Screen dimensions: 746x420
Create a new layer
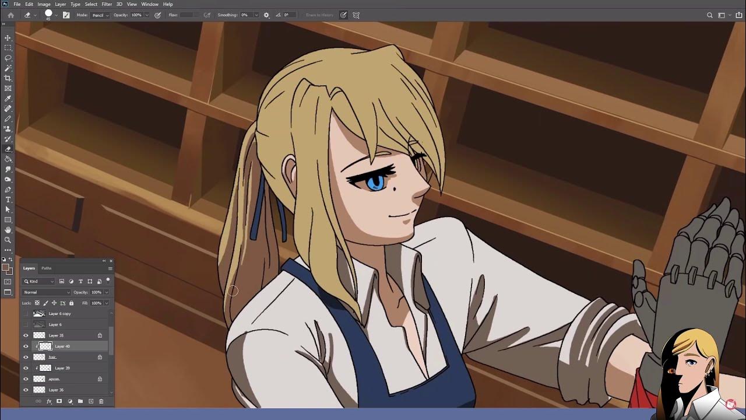pyautogui.click(x=91, y=401)
